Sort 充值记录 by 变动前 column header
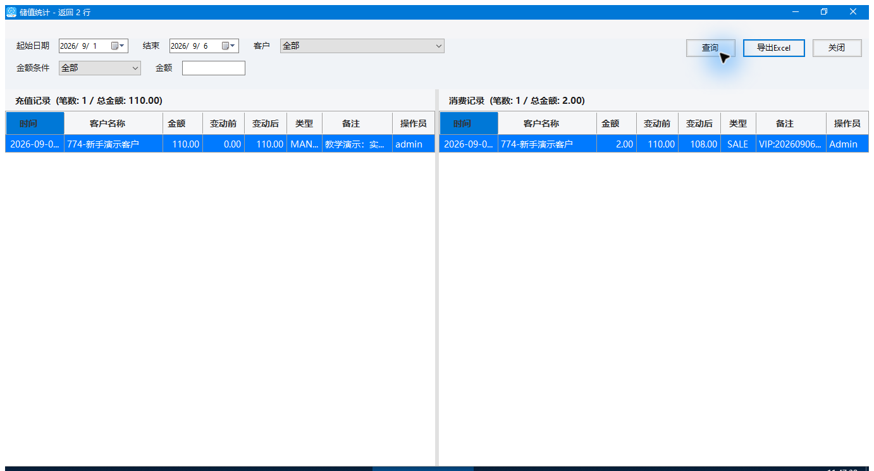 pyautogui.click(x=223, y=123)
